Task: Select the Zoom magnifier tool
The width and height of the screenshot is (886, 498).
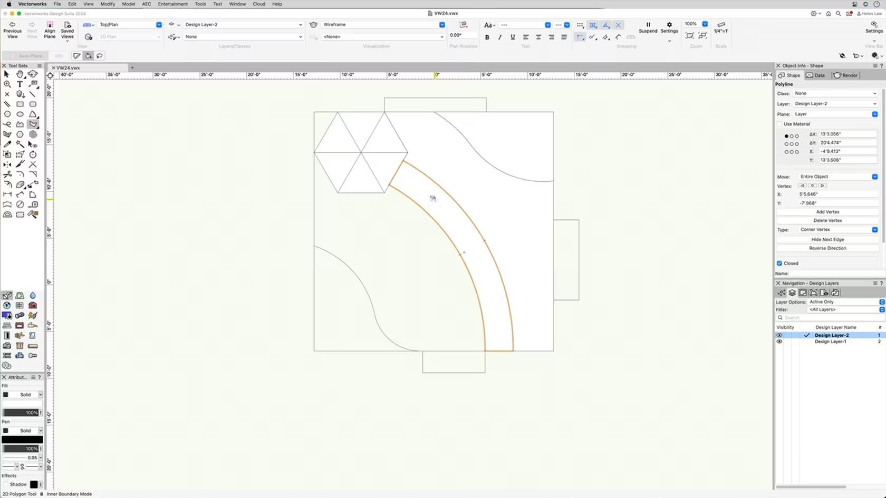Action: 7,84
